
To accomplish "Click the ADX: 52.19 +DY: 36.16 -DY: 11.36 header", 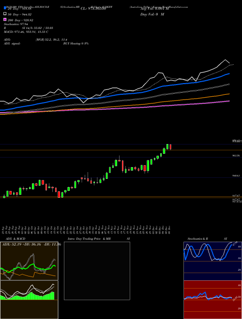I will 31,245.
